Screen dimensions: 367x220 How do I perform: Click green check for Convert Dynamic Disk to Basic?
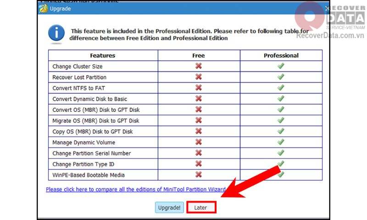[x=281, y=99]
